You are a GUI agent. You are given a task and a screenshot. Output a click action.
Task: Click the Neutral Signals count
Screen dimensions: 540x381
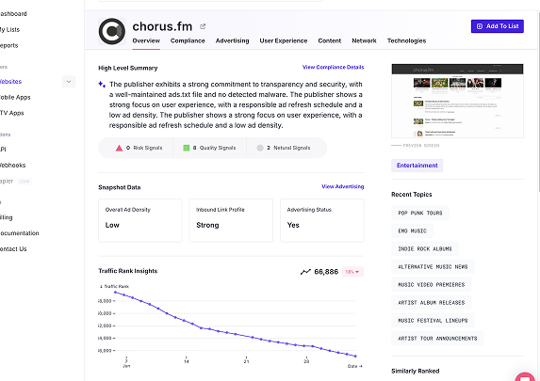coord(269,148)
